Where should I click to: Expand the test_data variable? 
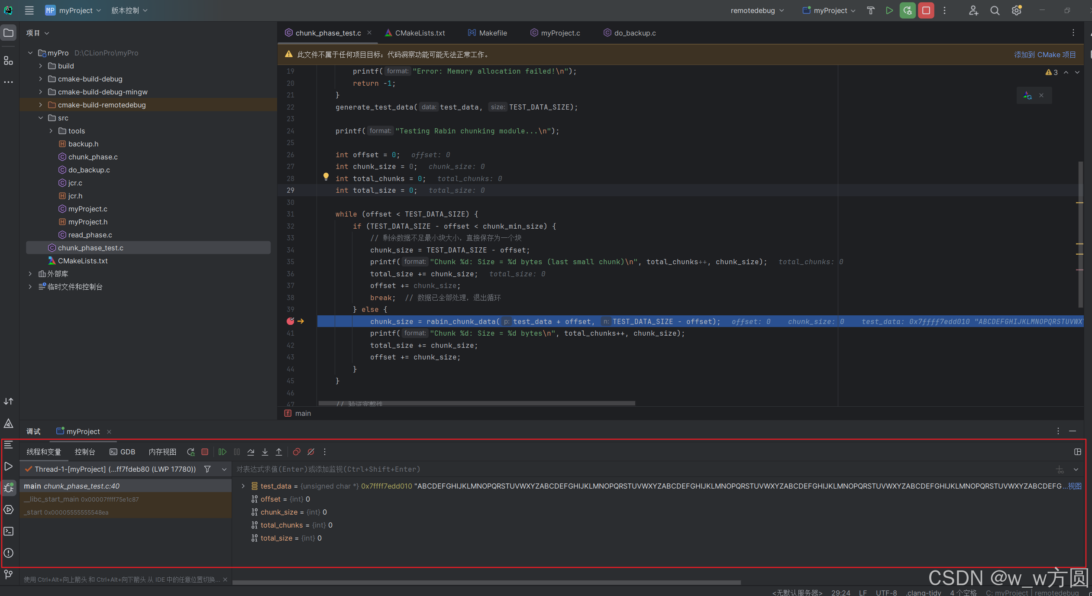(x=243, y=486)
